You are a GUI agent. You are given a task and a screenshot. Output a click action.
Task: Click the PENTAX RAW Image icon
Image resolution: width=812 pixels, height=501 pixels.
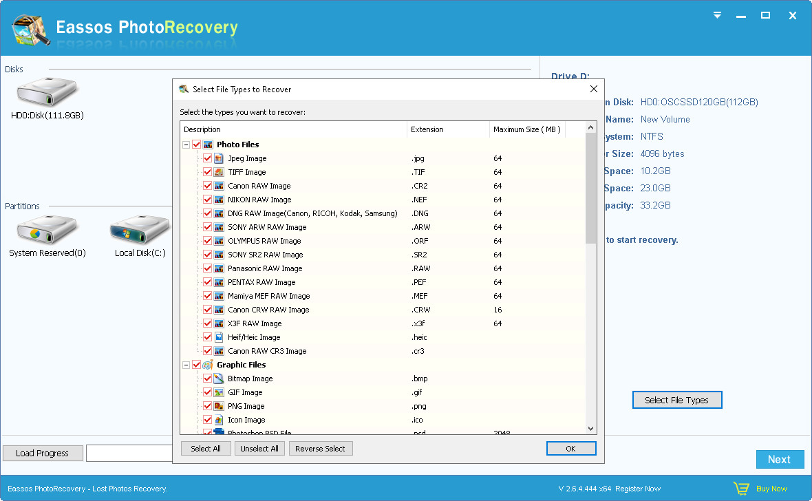(219, 282)
